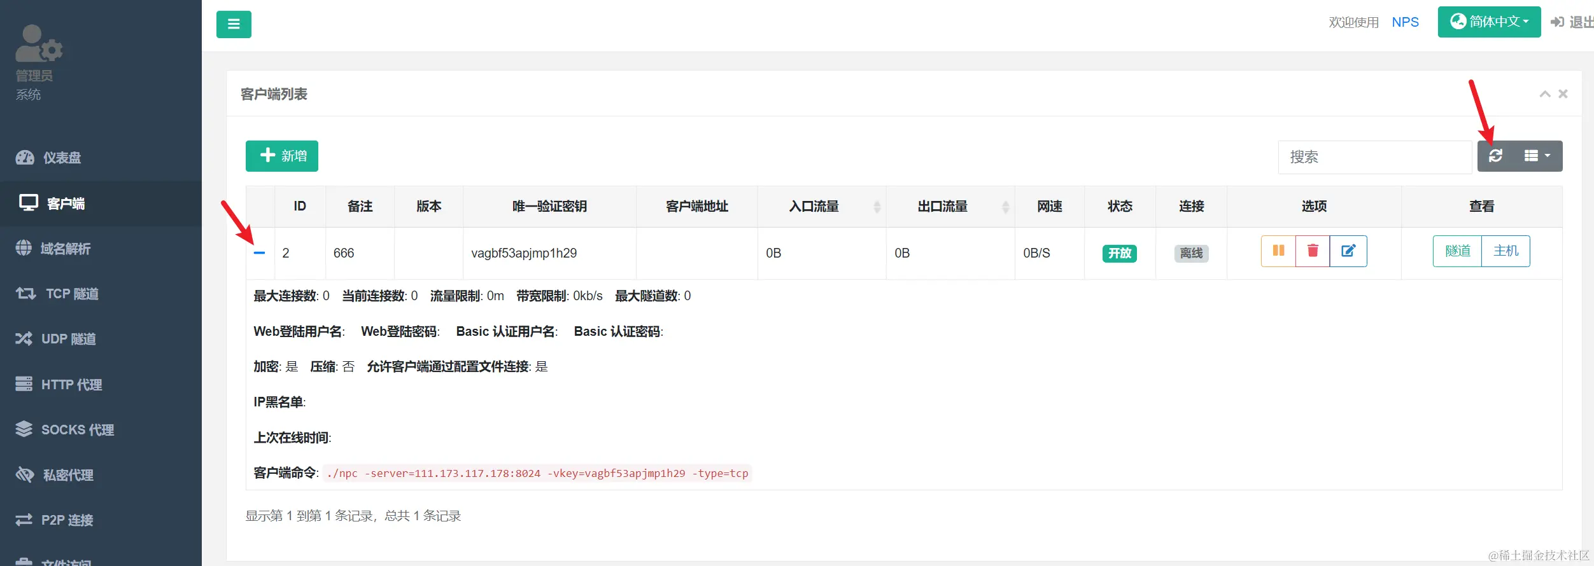Open 隧道 view for client 666
This screenshot has height=566, width=1594.
(x=1457, y=251)
